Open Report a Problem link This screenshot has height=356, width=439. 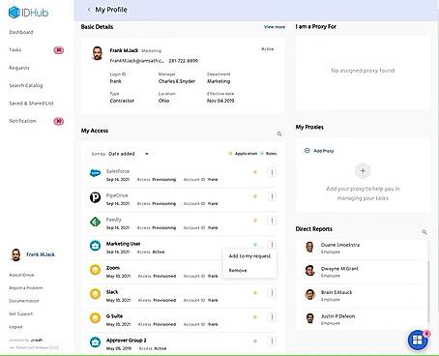(26, 288)
